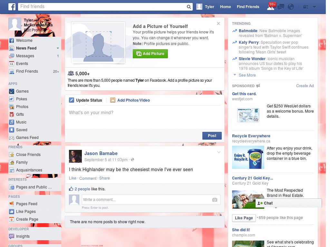Open the Games Feed controller icon
Image resolution: width=330 pixels, height=247 pixels.
[x=12, y=138]
